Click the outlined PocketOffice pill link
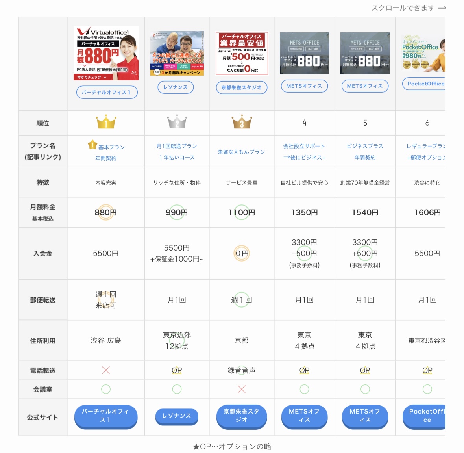This screenshot has height=453, width=464. pos(424,84)
